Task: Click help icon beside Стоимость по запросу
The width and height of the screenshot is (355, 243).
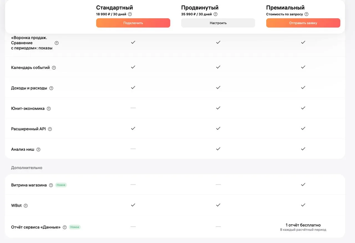Action: point(306,14)
